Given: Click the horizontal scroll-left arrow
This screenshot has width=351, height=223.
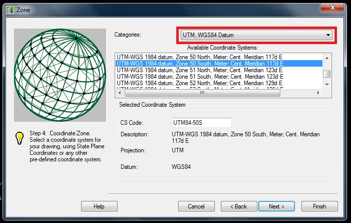Looking at the screenshot, I should tap(120, 93).
